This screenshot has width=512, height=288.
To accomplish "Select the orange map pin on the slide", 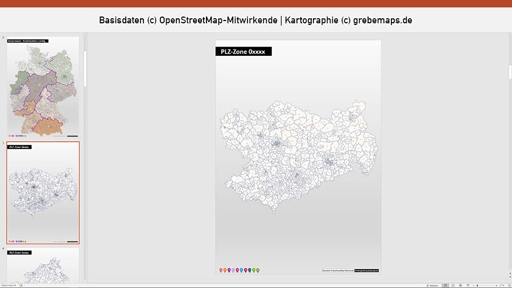I will [x=225, y=270].
